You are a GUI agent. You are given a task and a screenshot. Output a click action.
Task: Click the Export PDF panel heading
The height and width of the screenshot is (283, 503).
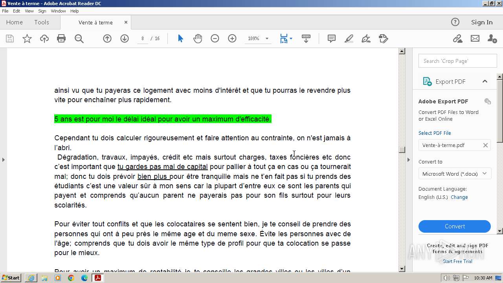450,81
